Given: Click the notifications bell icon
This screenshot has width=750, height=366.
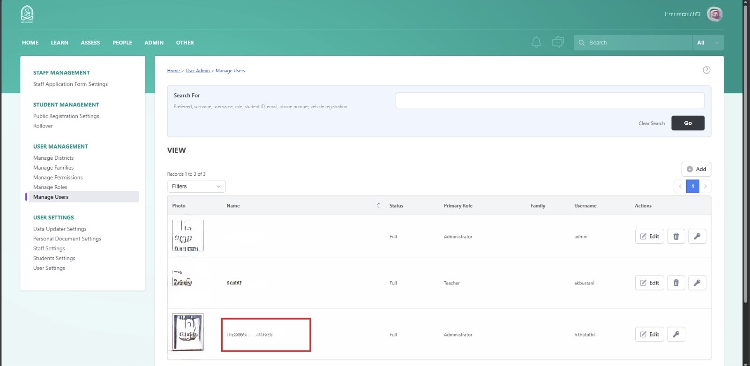Looking at the screenshot, I should point(536,42).
